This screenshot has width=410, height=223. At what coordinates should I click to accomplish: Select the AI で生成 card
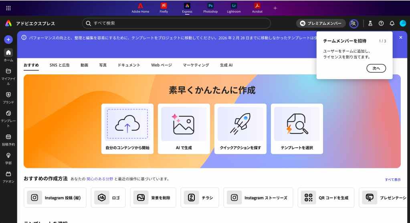point(184,129)
